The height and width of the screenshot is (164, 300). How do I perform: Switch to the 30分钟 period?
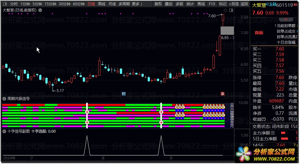(x=65, y=4)
